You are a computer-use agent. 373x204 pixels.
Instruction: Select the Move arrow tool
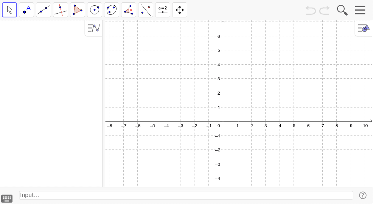pos(9,10)
